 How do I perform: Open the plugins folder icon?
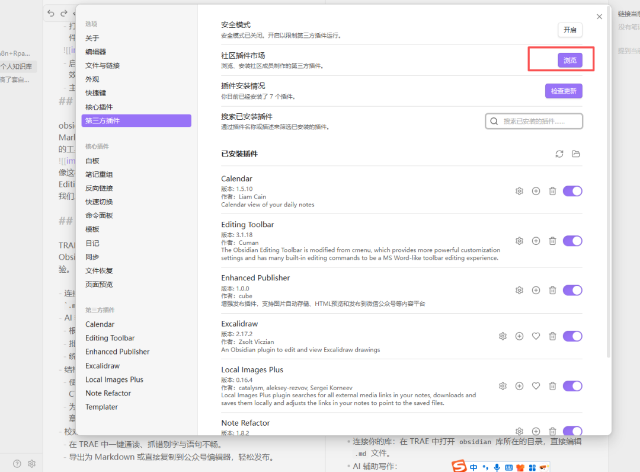click(576, 154)
